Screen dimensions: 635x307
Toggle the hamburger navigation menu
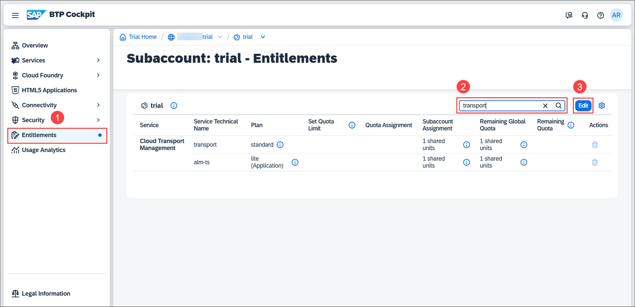(x=15, y=15)
